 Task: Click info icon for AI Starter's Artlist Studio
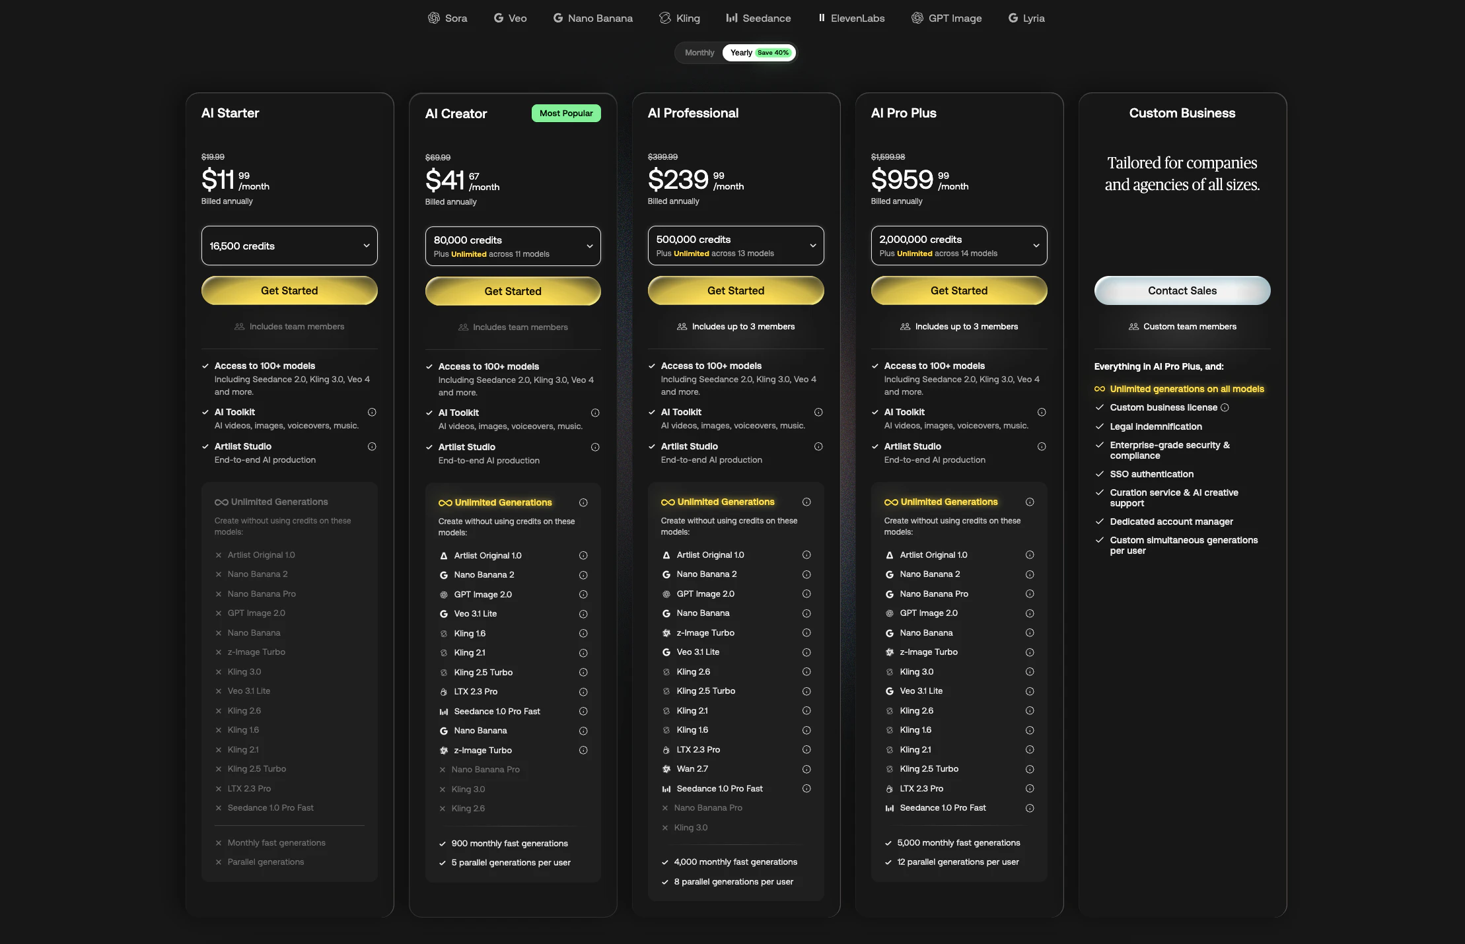pyautogui.click(x=372, y=446)
